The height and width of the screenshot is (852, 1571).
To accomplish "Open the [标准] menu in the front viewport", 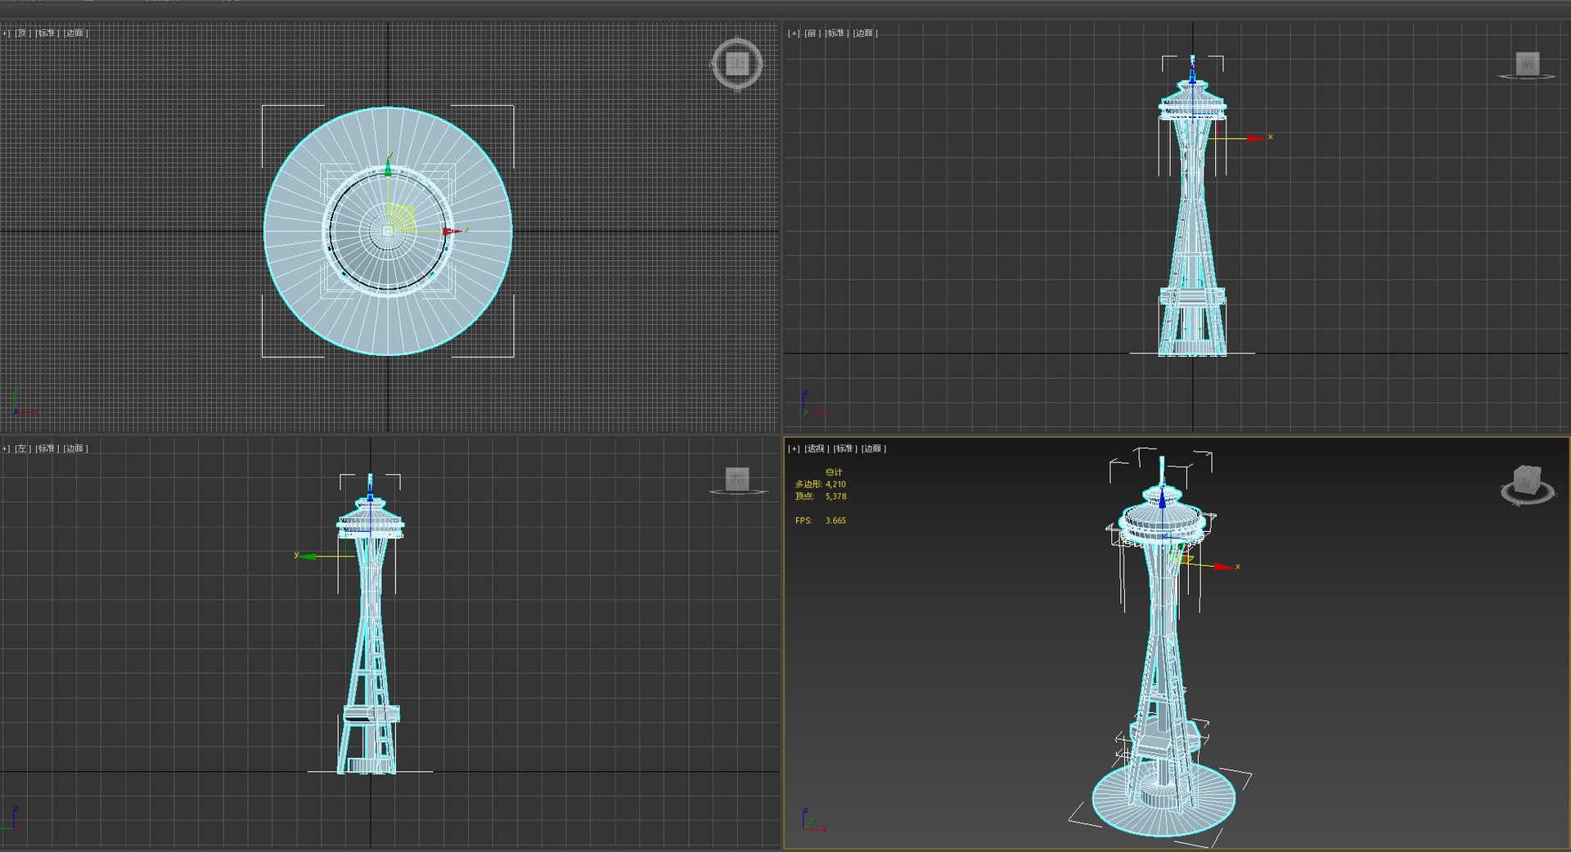I will (x=836, y=34).
